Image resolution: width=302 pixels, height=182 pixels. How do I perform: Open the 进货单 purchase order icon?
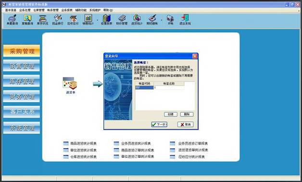(70, 85)
